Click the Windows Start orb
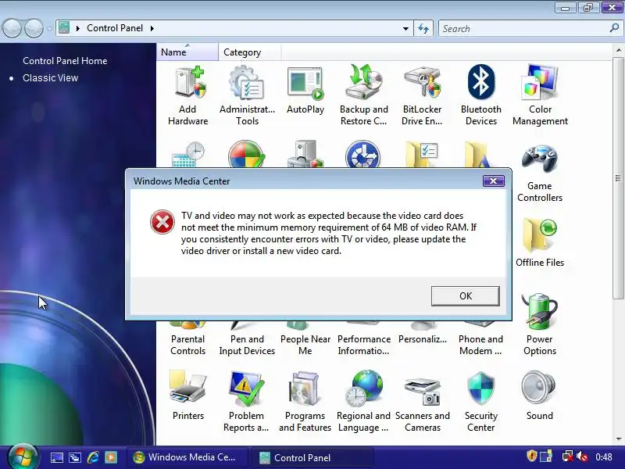The width and height of the screenshot is (625, 469). [x=22, y=457]
